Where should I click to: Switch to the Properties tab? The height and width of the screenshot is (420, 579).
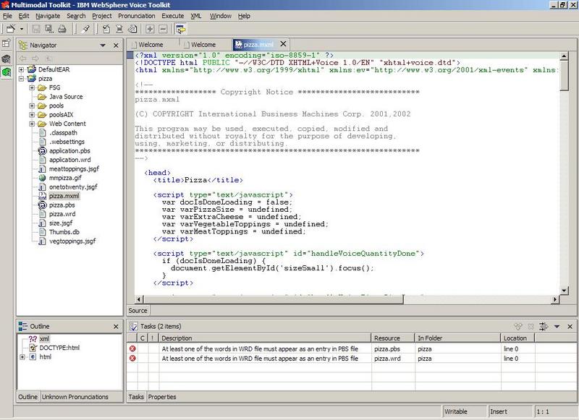point(161,397)
